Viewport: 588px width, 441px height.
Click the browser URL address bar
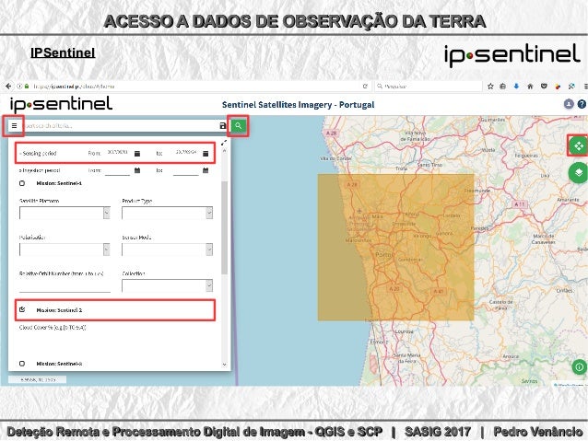click(195, 87)
